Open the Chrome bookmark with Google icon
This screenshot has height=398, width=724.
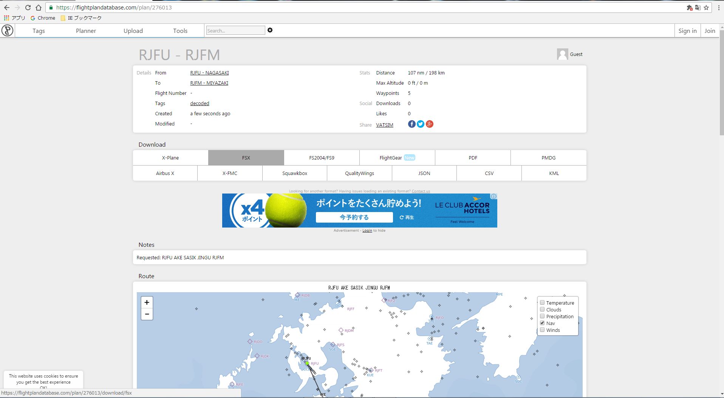click(43, 18)
